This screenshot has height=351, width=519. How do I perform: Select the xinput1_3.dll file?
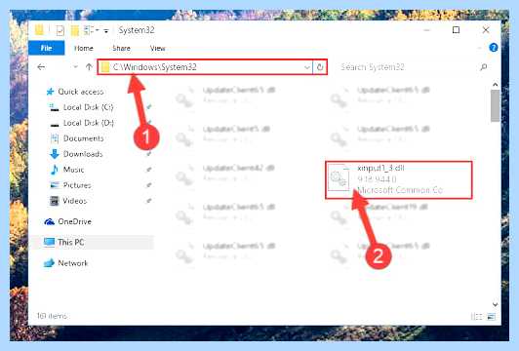(x=398, y=180)
